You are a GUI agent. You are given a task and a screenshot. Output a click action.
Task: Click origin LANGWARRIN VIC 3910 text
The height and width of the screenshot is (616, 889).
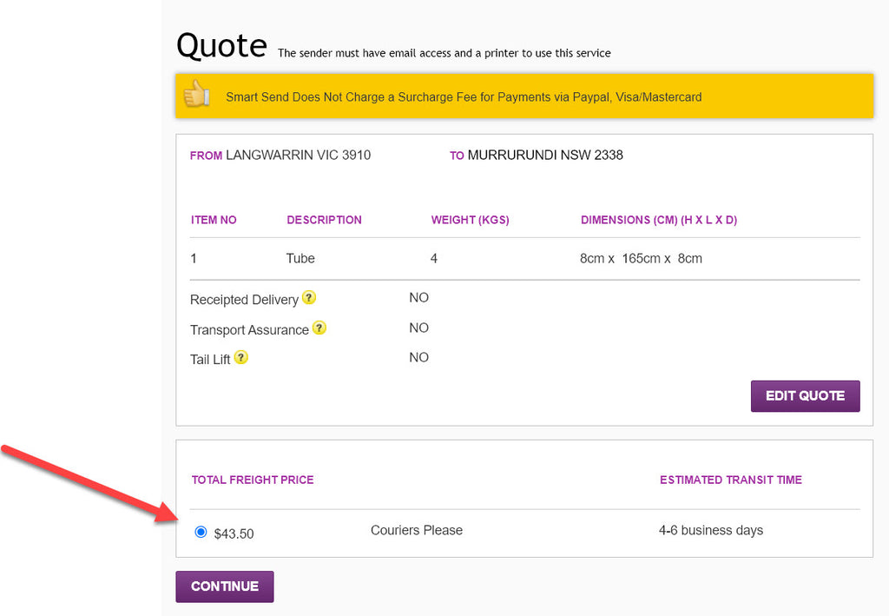(298, 156)
